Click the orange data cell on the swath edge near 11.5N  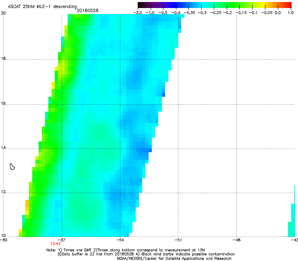point(27,204)
